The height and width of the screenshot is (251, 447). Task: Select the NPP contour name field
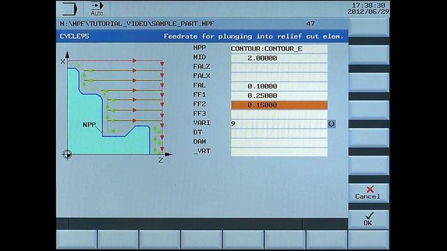(x=279, y=49)
